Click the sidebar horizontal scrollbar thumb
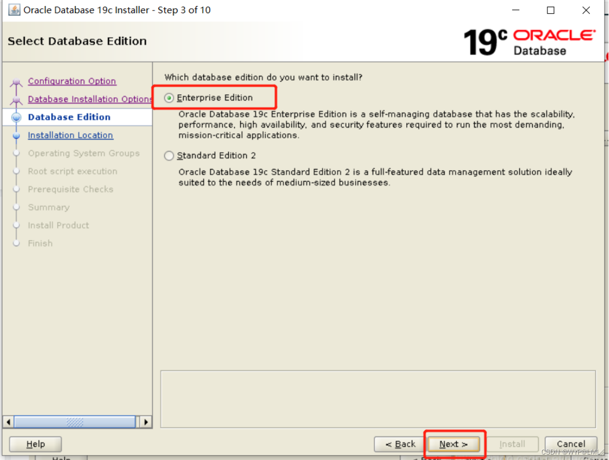Image resolution: width=609 pixels, height=460 pixels. pyautogui.click(x=75, y=422)
